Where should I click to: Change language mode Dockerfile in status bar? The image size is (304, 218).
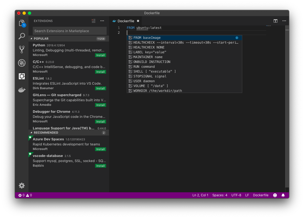[260, 195]
